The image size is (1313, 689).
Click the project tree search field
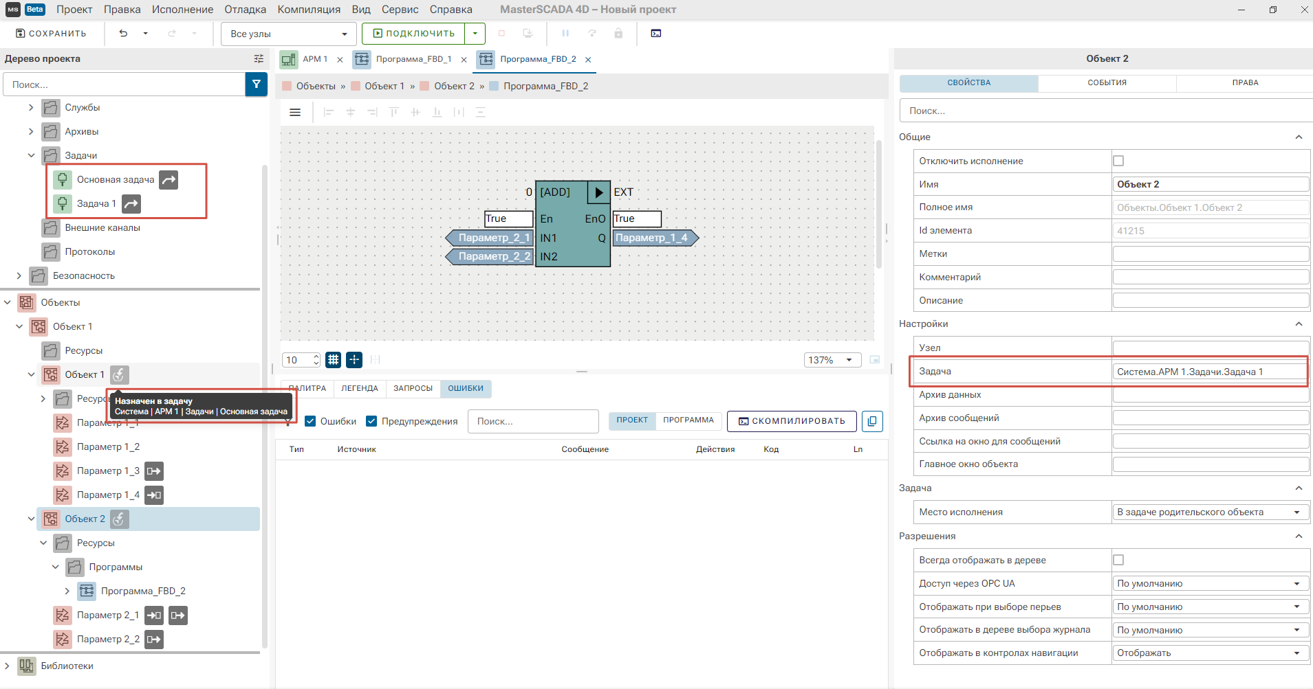click(124, 84)
